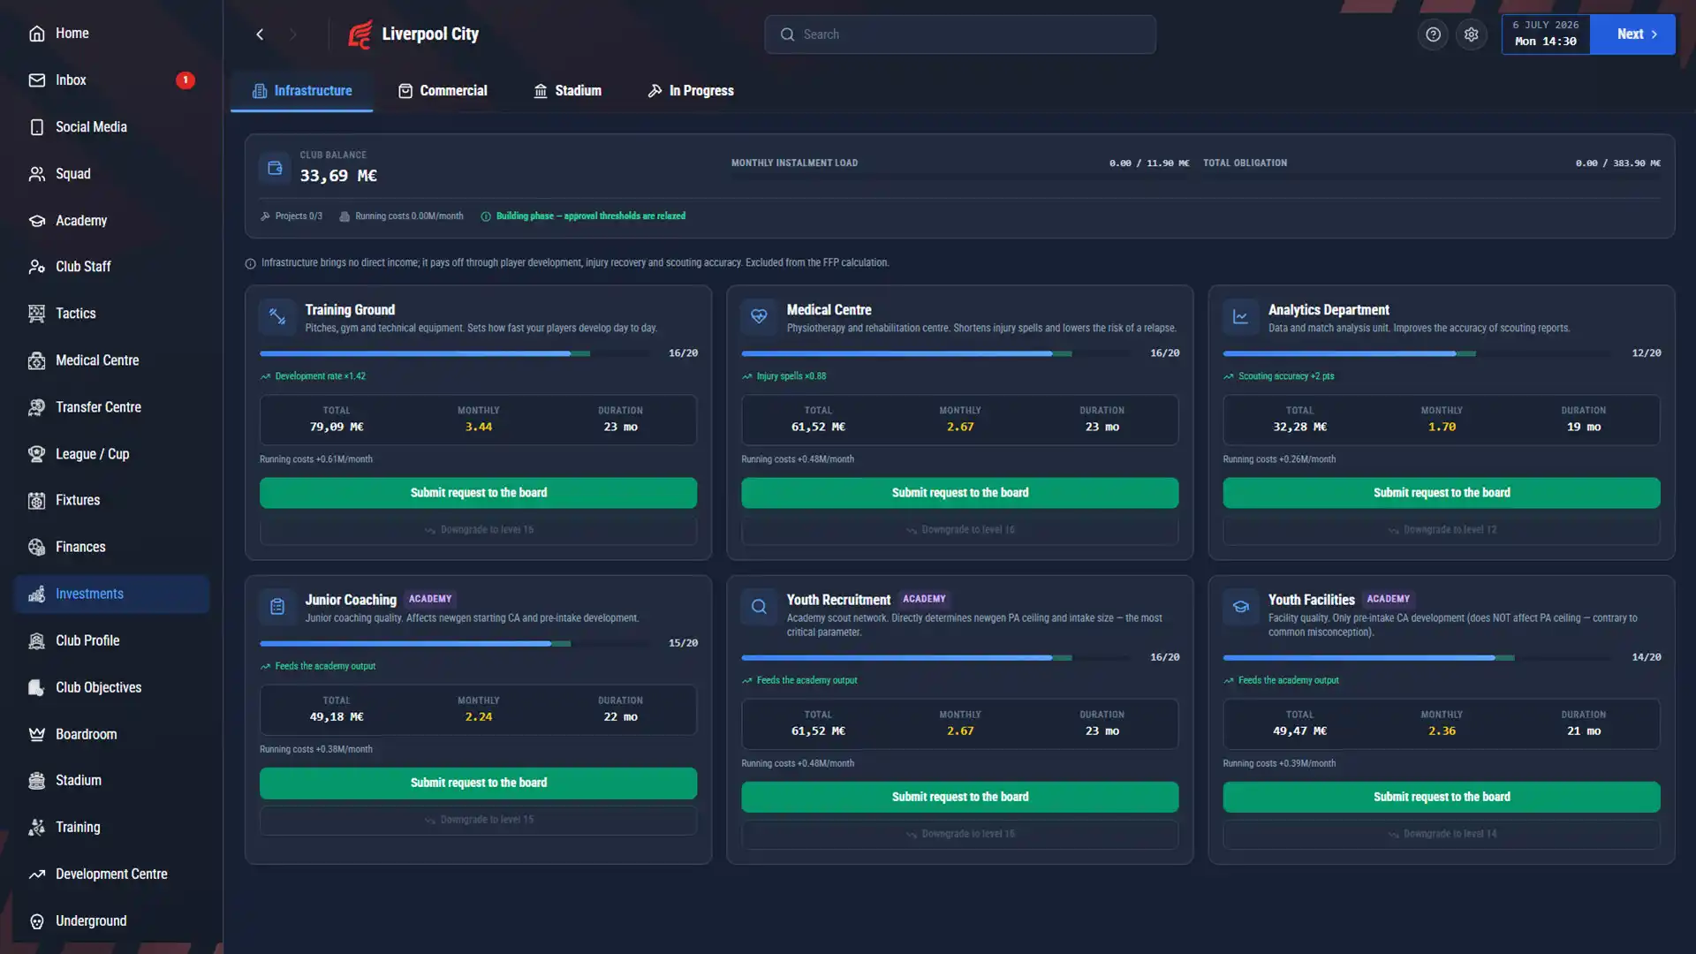Viewport: 1696px width, 954px height.
Task: Open the Development Centre trend icon
Action: click(36, 874)
